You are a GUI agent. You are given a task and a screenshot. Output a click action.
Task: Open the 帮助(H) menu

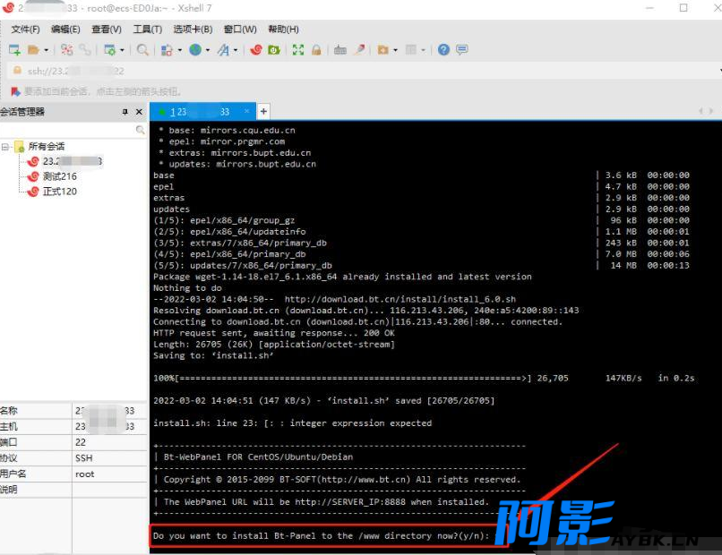coord(283,30)
